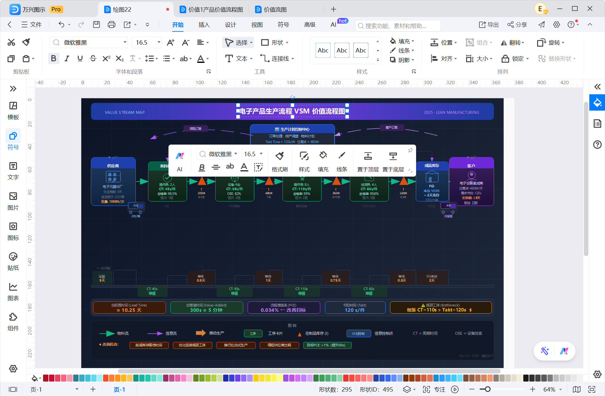Click the first Abc style preset

click(323, 50)
